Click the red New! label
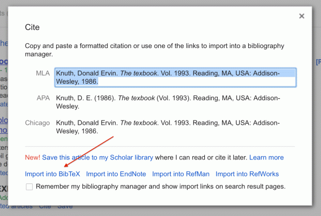This screenshot has width=321, height=216. 33,157
